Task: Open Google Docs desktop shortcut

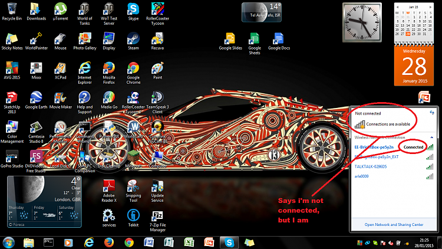Action: [279, 41]
